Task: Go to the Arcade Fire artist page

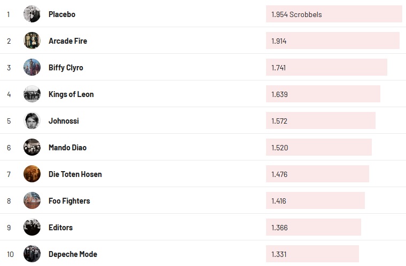Action: coord(68,41)
